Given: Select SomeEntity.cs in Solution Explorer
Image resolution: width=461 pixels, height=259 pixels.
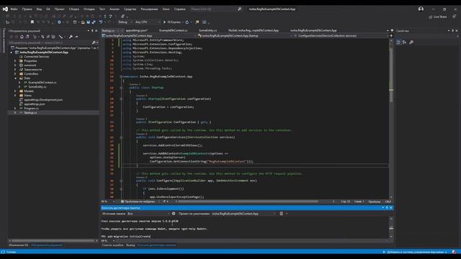Looking at the screenshot, I should [x=37, y=86].
